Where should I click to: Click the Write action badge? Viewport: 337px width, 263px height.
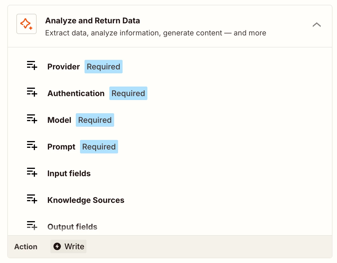[68, 246]
